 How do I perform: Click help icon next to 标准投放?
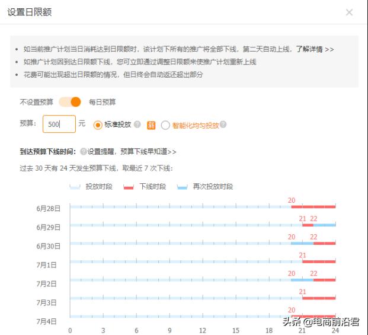pyautogui.click(x=137, y=125)
